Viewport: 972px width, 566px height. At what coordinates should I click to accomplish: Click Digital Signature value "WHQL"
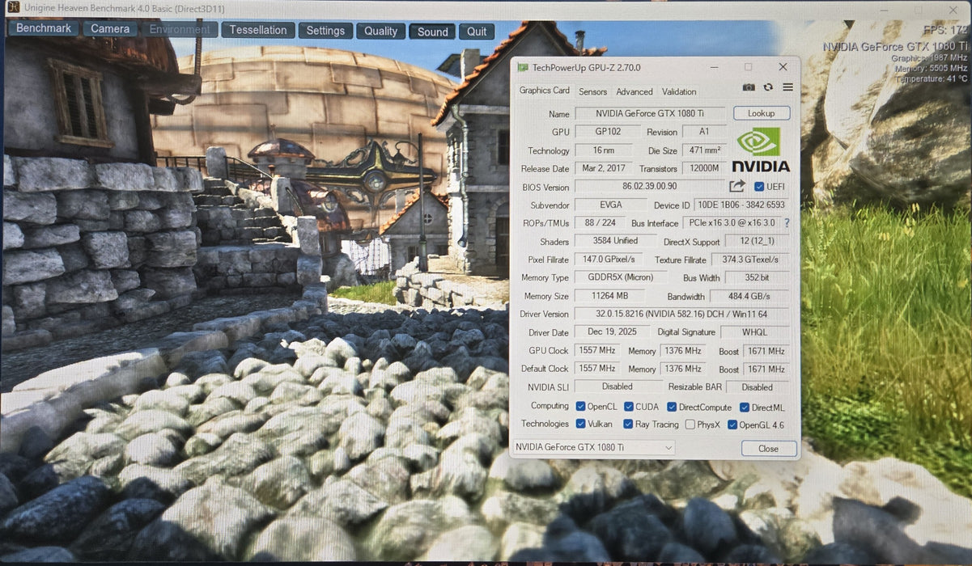point(755,332)
